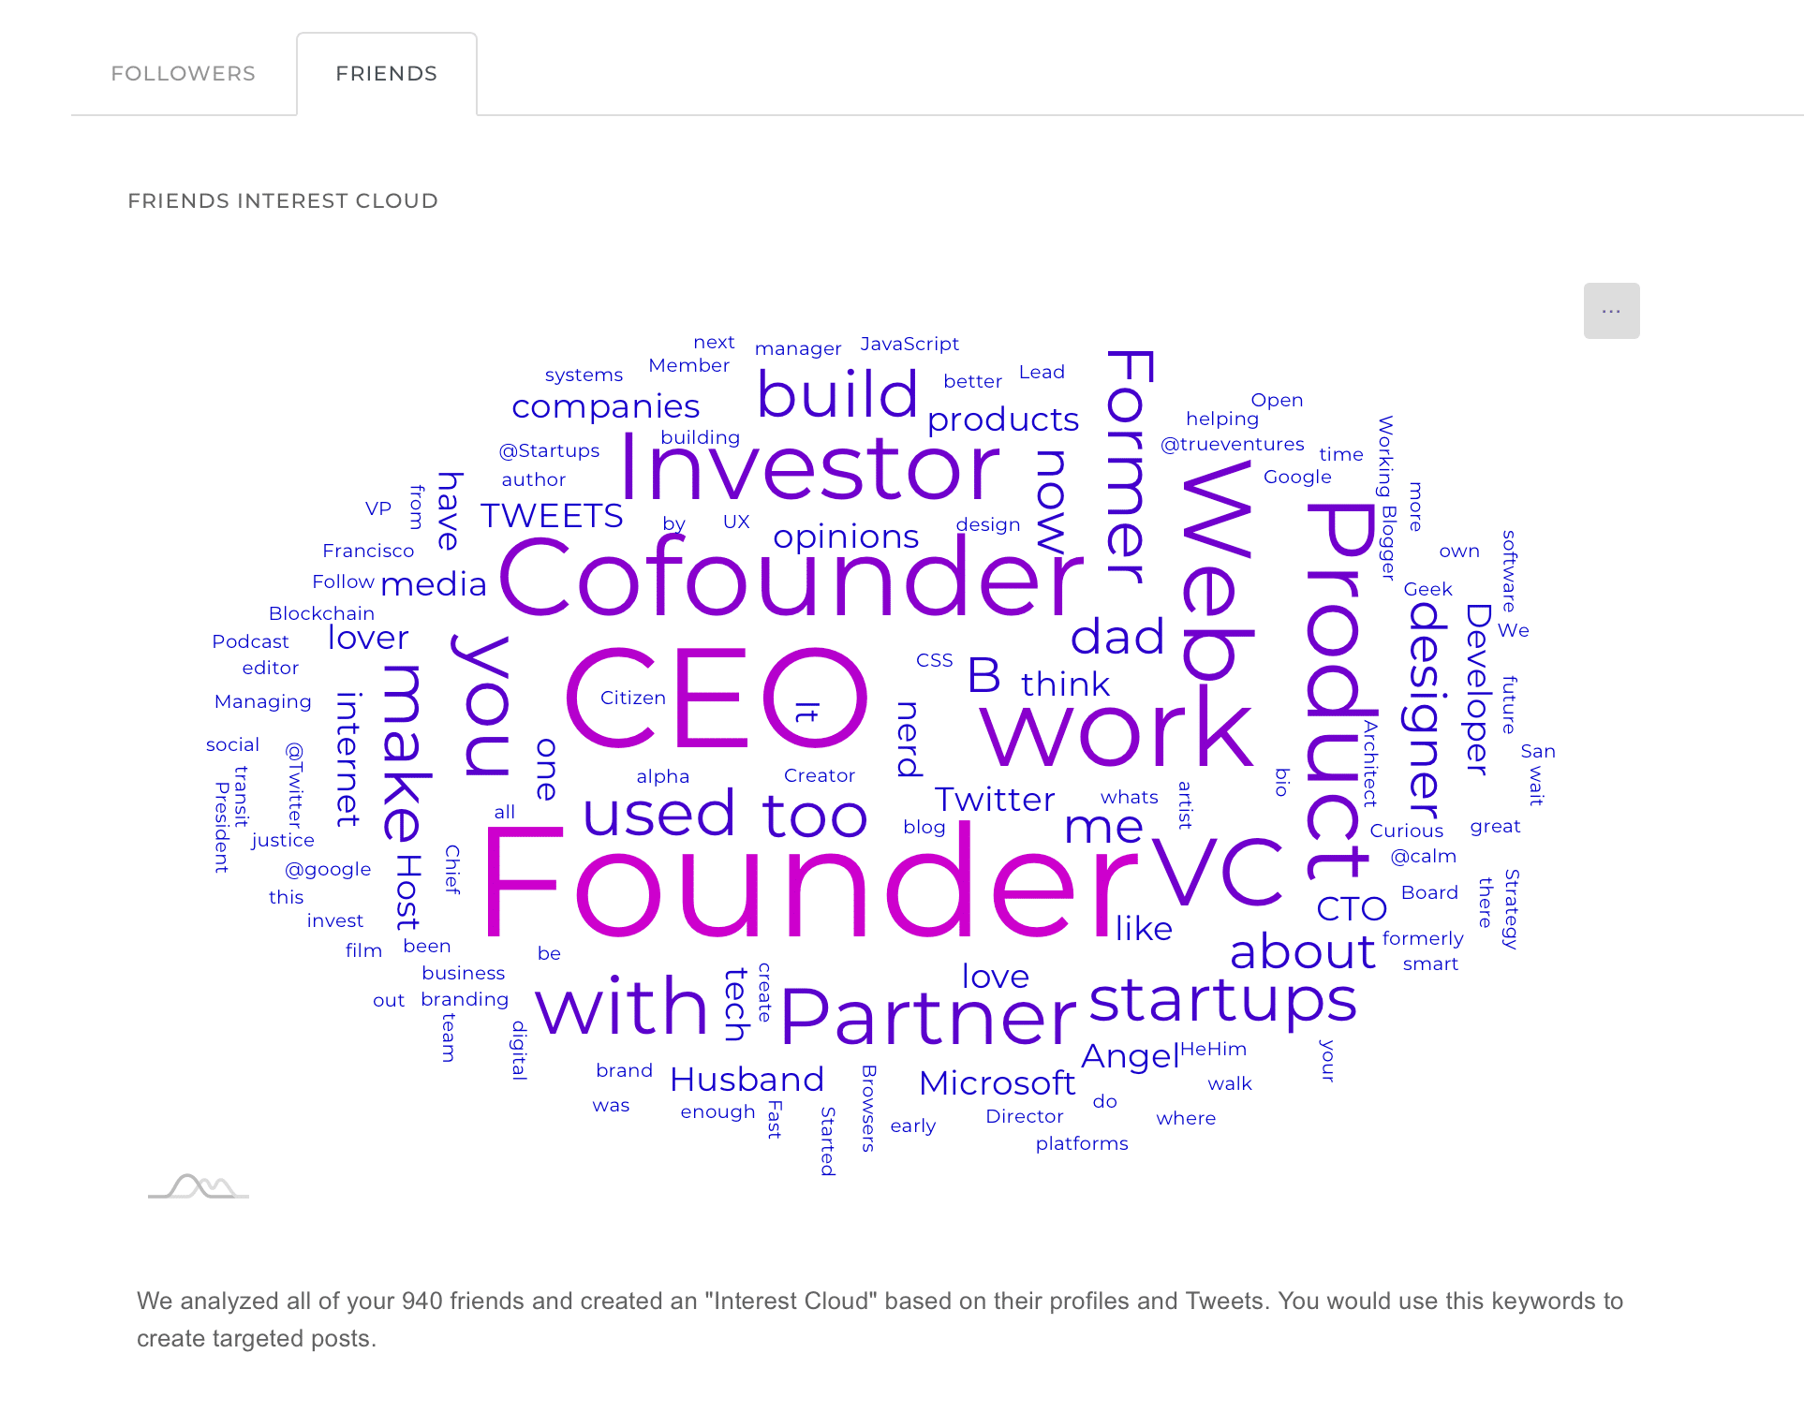Select the Friends tab
1804x1427 pixels.
click(x=387, y=74)
